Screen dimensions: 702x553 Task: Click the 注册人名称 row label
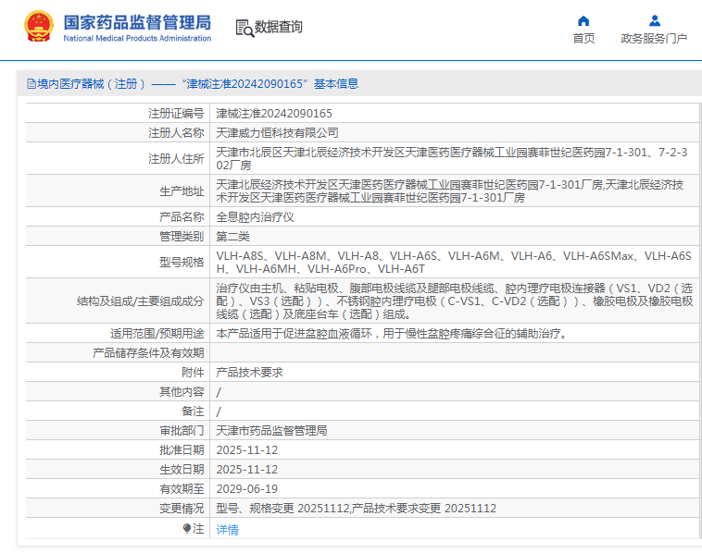[176, 133]
